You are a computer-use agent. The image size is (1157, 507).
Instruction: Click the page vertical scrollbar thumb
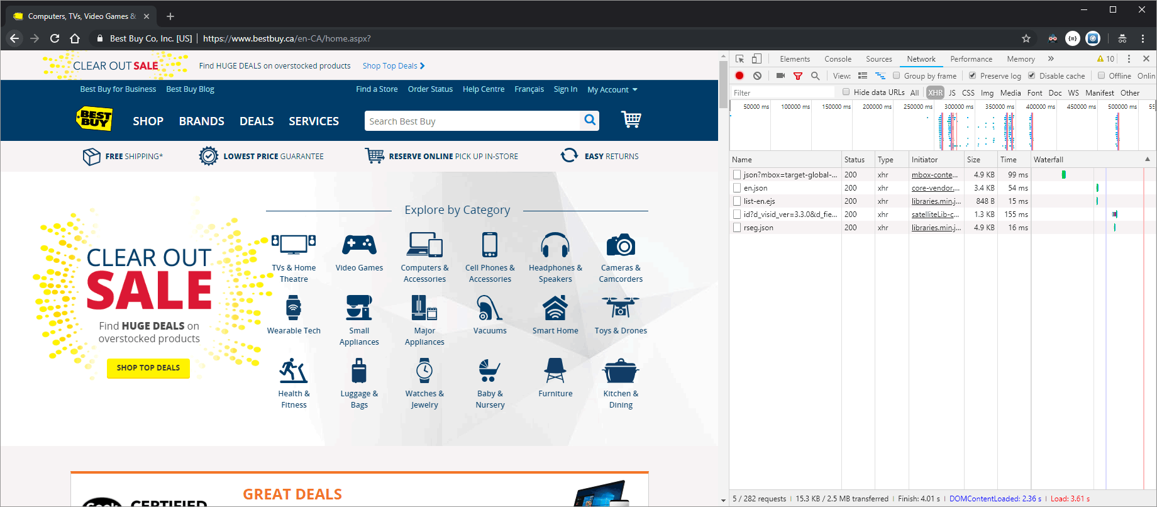pyautogui.click(x=723, y=84)
